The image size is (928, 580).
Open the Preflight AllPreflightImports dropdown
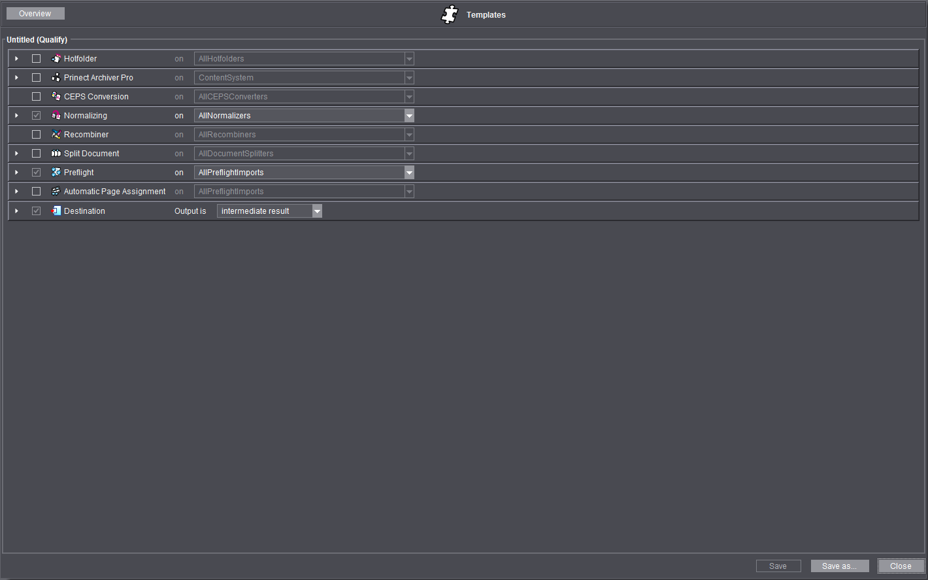click(x=304, y=173)
